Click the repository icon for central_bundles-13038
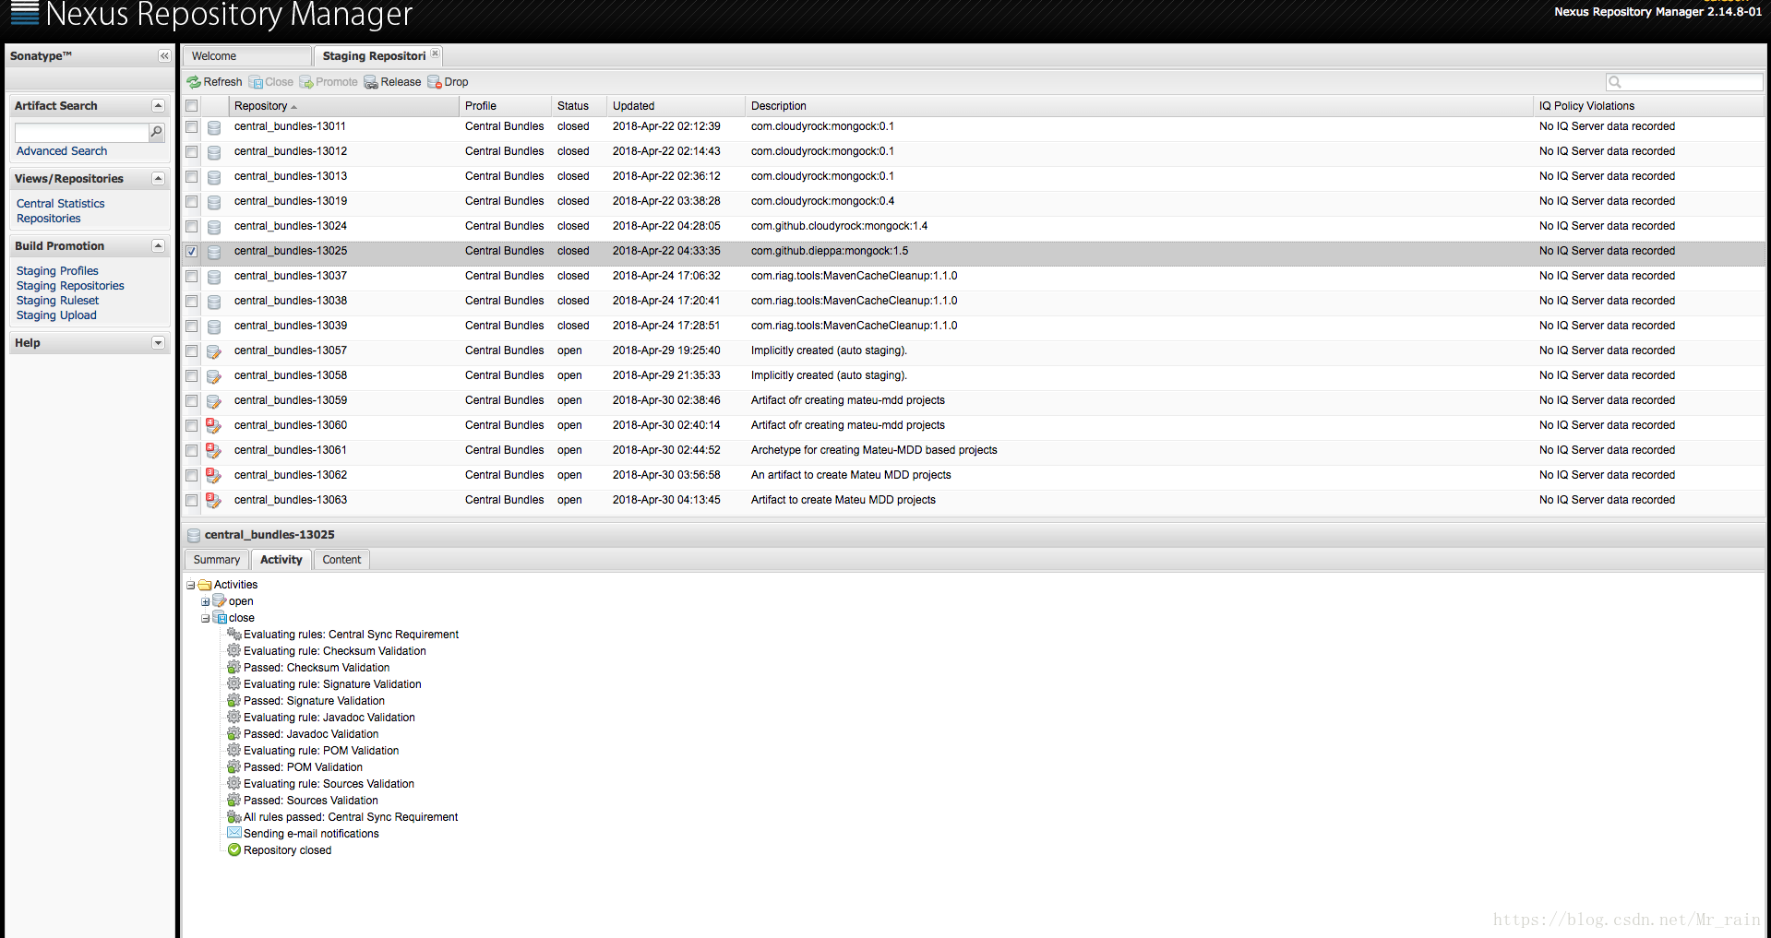This screenshot has height=938, width=1771. [214, 302]
